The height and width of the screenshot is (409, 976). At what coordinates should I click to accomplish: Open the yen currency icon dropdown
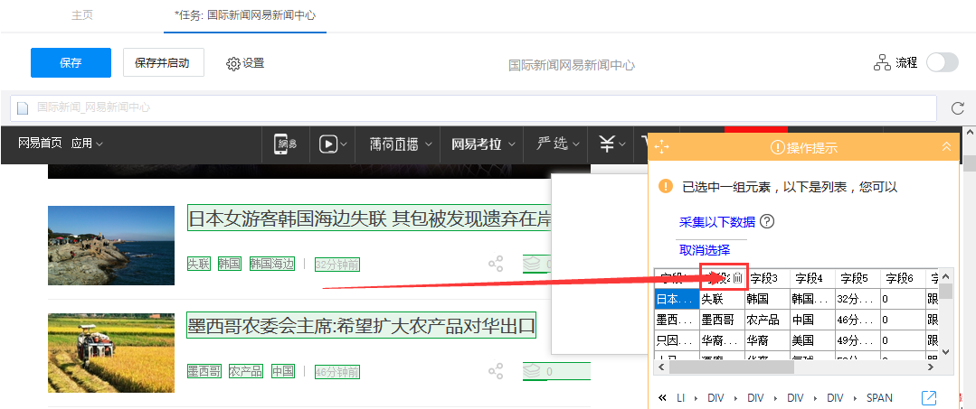613,144
